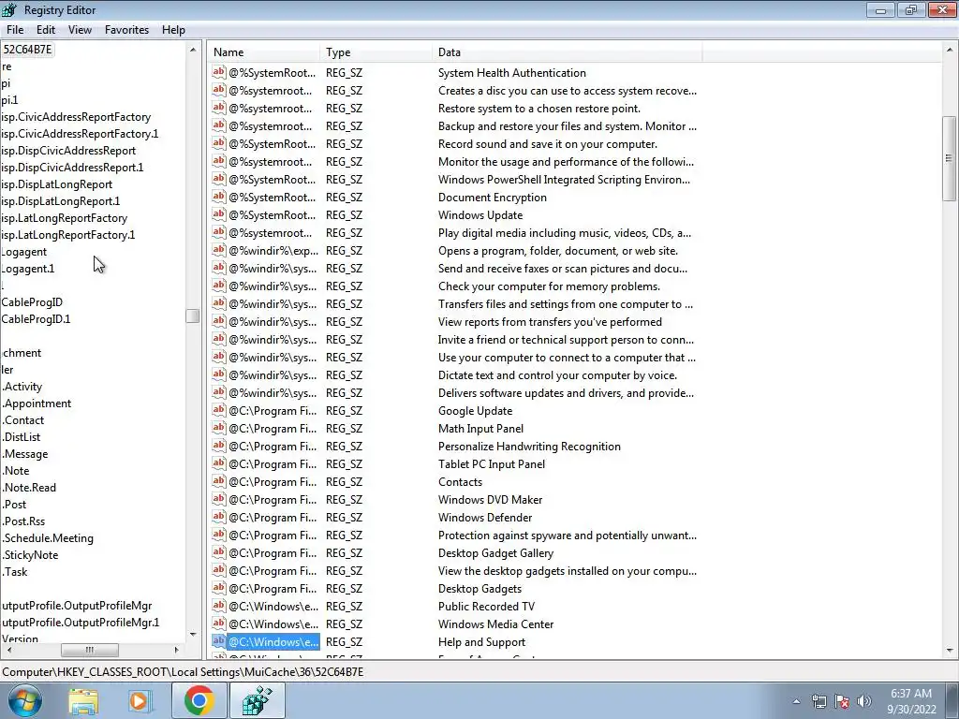The image size is (959, 719).
Task: Click the ab icon beside Google Update row
Action: pos(219,410)
